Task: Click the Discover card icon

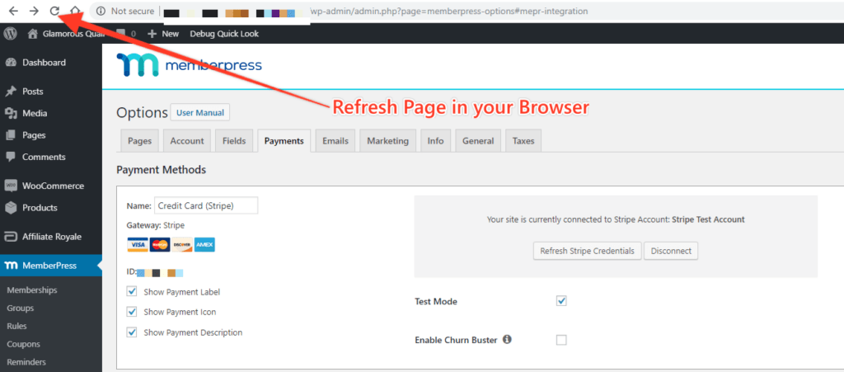Action: tap(182, 244)
